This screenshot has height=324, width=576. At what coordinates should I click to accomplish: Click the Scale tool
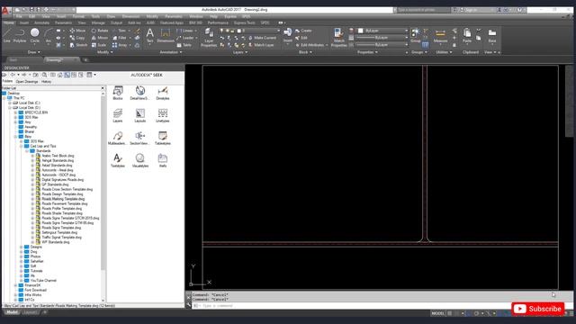click(x=99, y=45)
